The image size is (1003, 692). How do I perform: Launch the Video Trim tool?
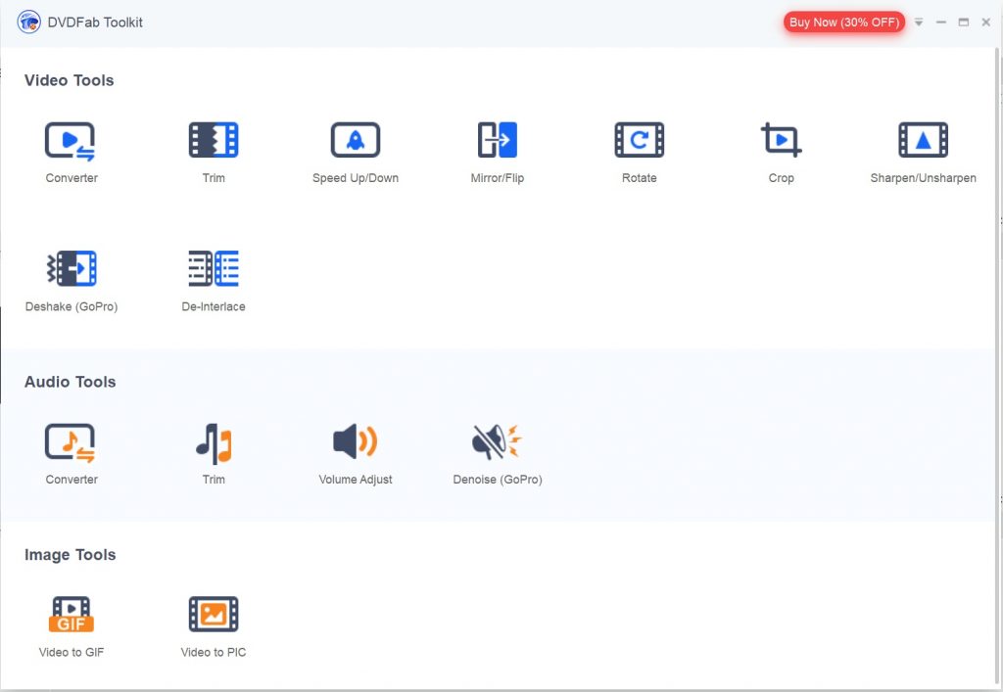tap(214, 141)
